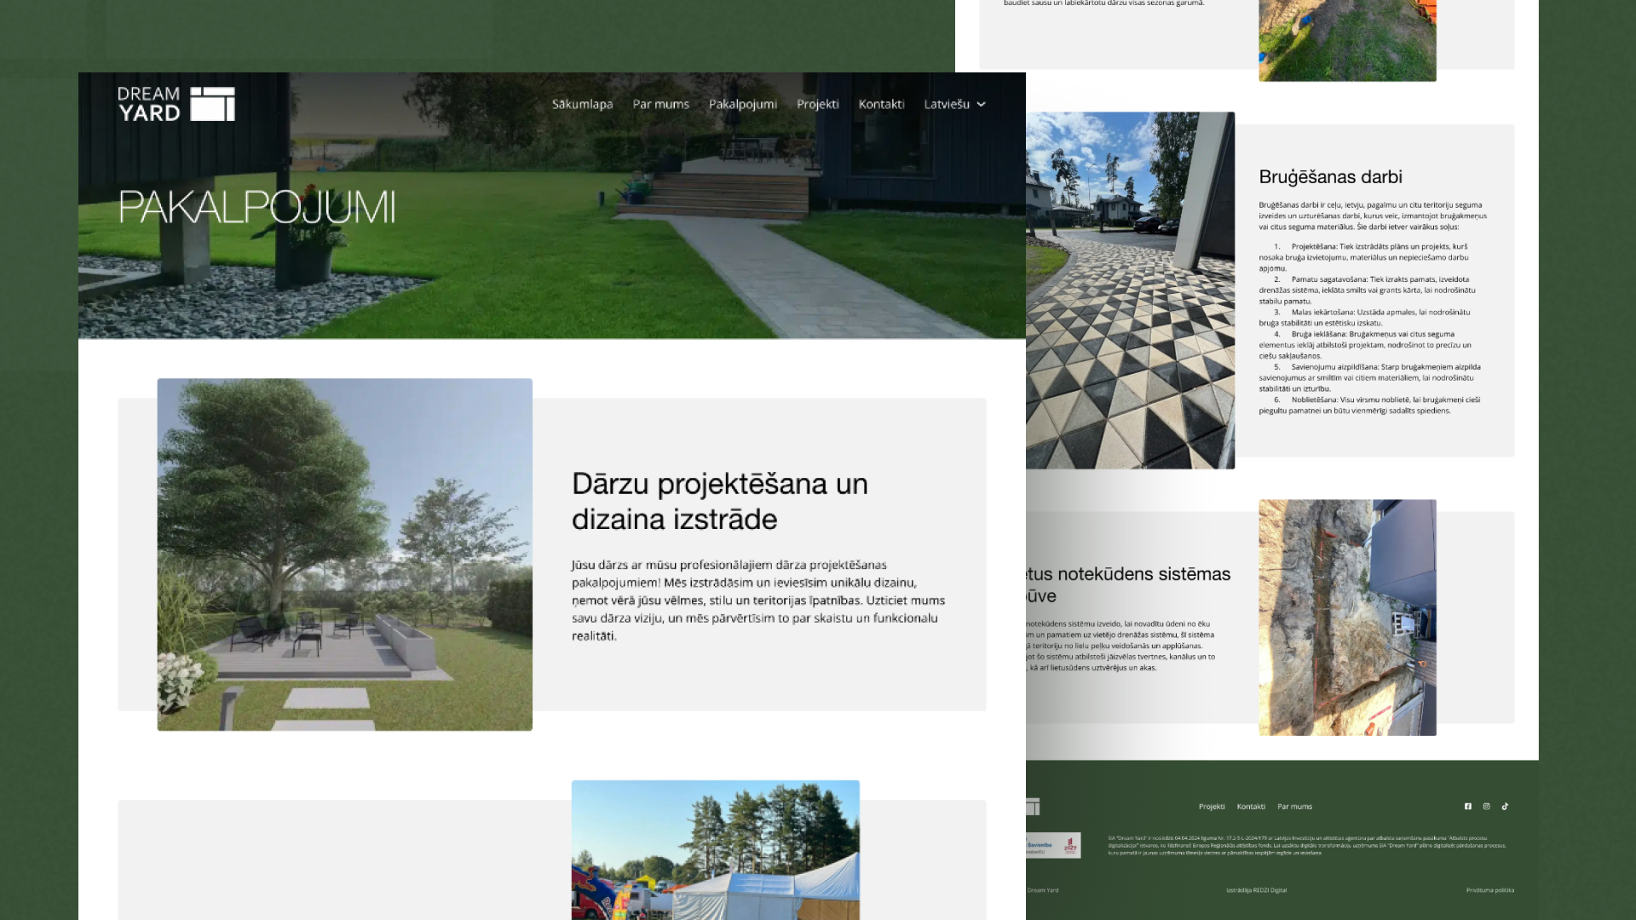
Task: Click the paving stones photo
Action: click(x=1130, y=290)
